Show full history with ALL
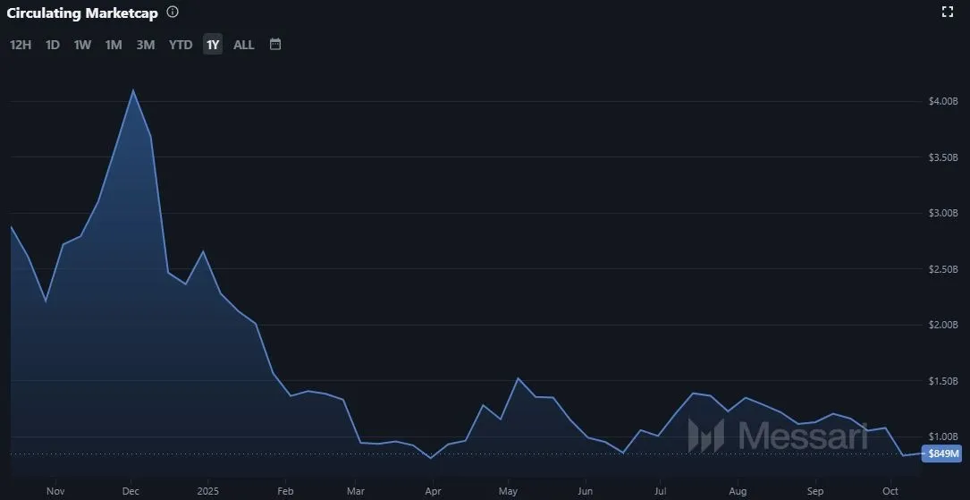The image size is (970, 500). [244, 45]
